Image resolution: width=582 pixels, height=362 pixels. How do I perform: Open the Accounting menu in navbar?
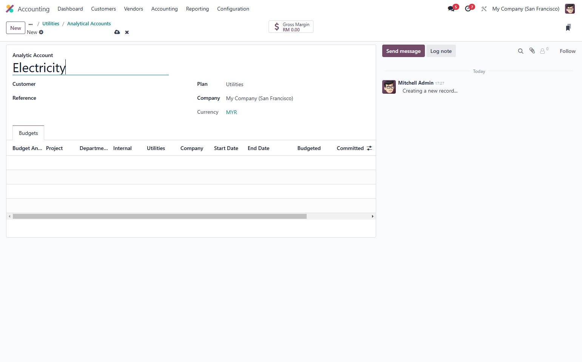[164, 9]
